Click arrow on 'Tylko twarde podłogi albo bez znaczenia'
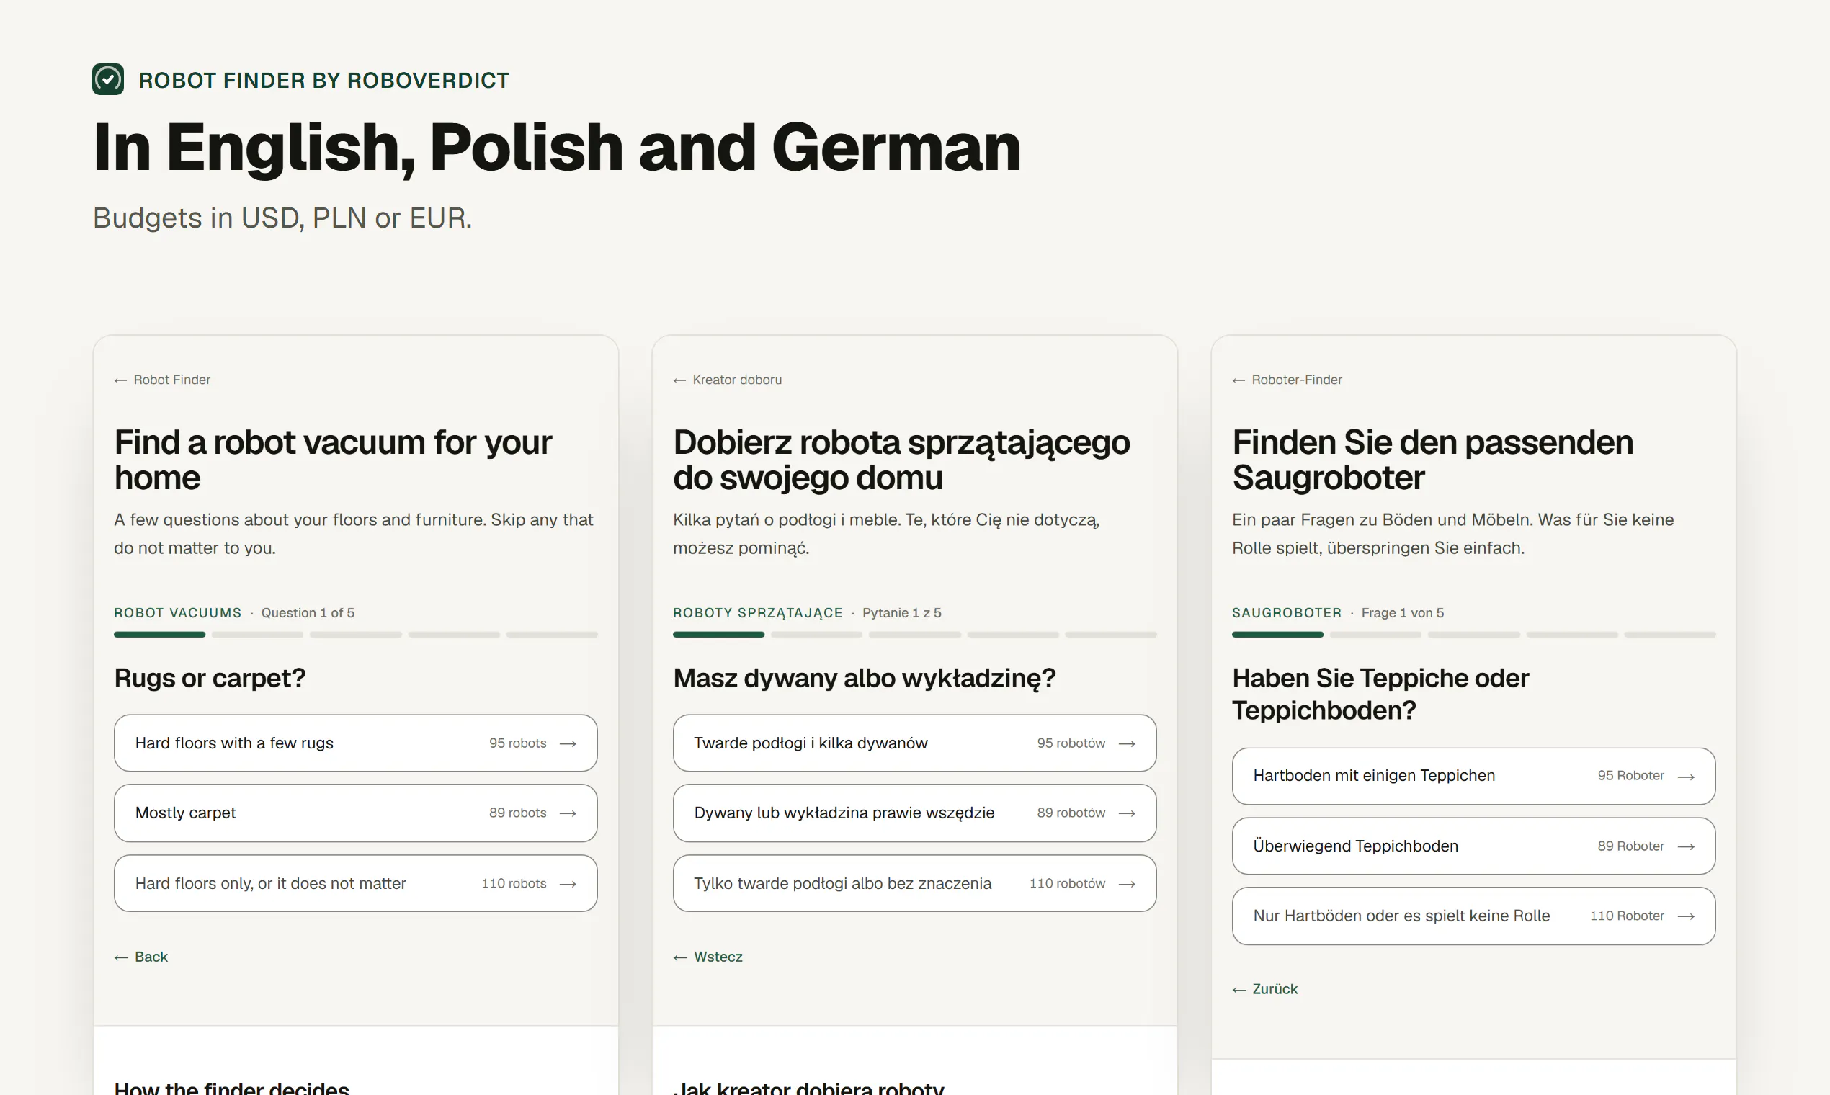1830x1095 pixels. 1127,884
